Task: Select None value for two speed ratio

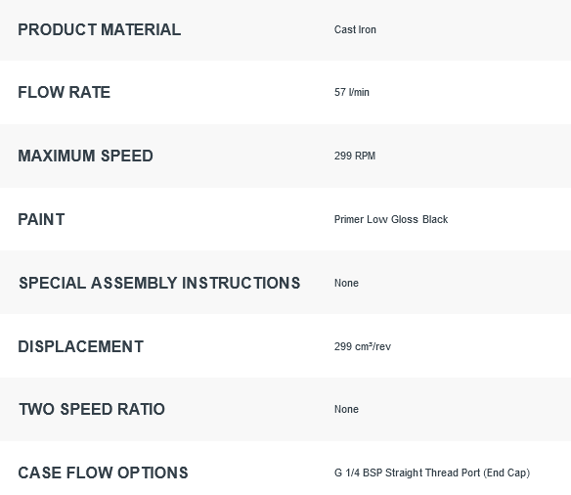Action: point(346,409)
